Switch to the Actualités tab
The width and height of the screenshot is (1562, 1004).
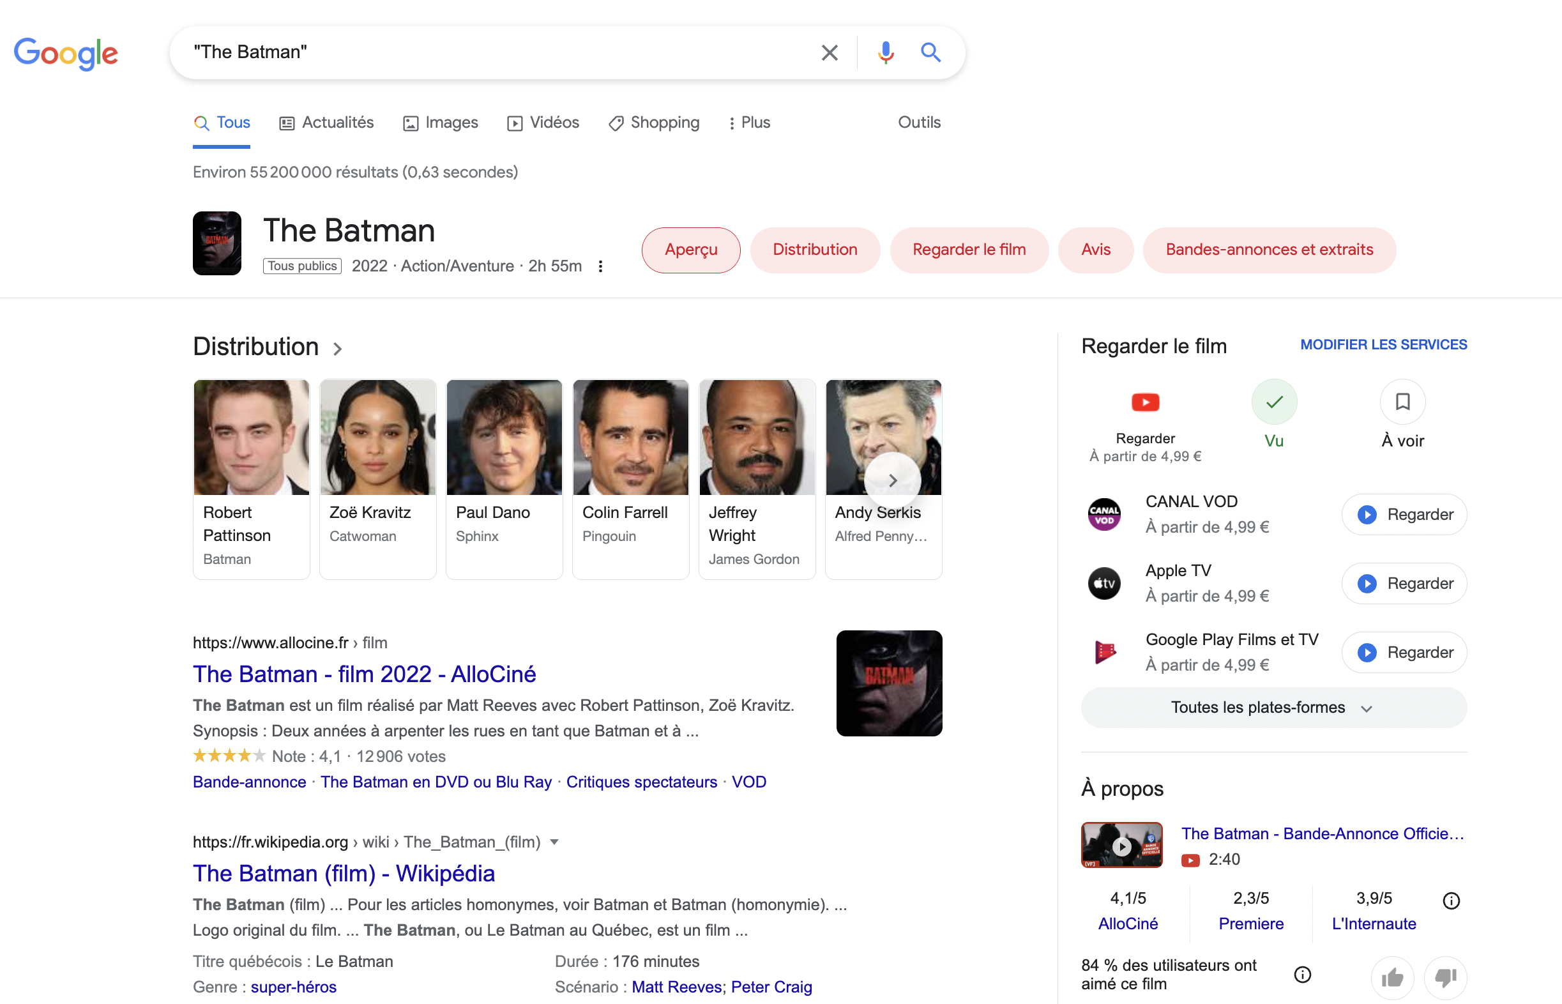click(x=326, y=123)
